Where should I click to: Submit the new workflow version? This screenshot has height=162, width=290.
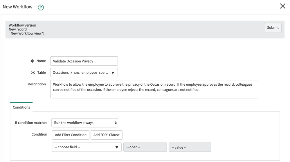point(273,28)
